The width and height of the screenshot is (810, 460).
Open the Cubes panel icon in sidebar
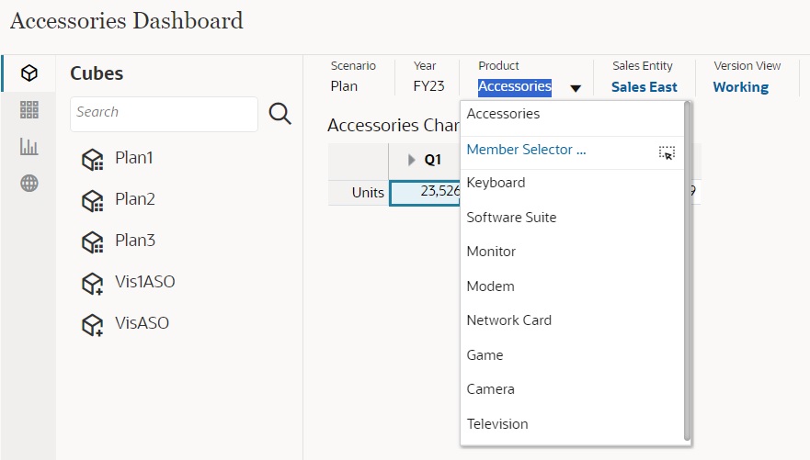[x=29, y=73]
